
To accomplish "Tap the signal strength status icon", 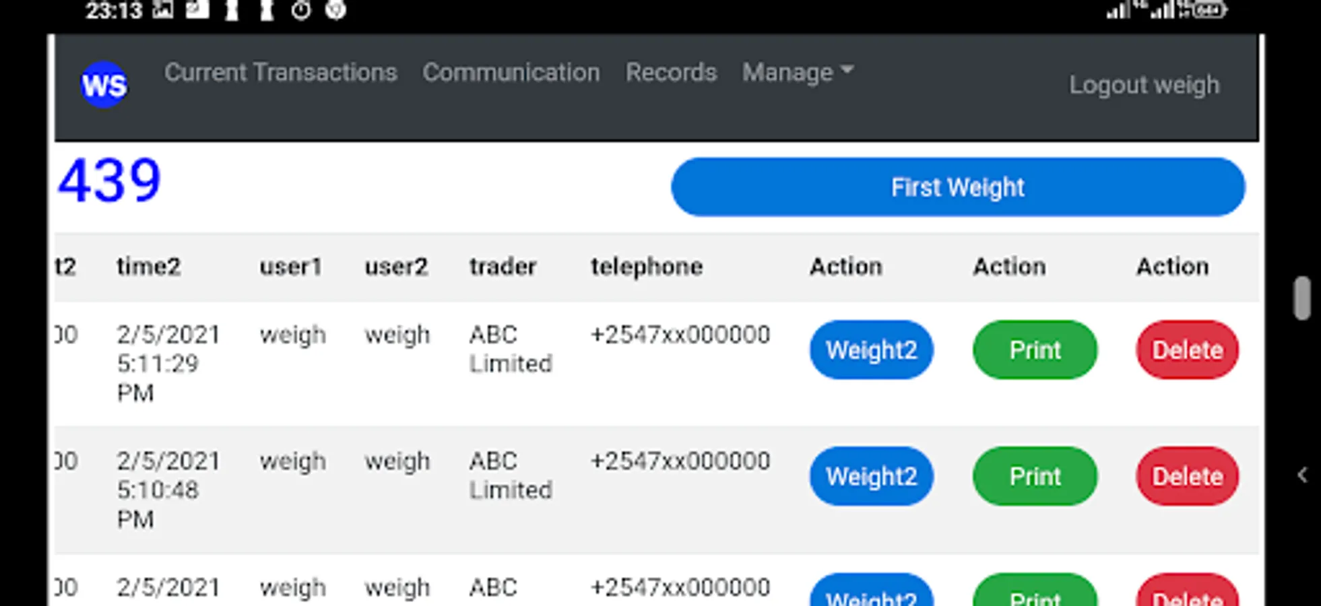I will pos(1119,10).
